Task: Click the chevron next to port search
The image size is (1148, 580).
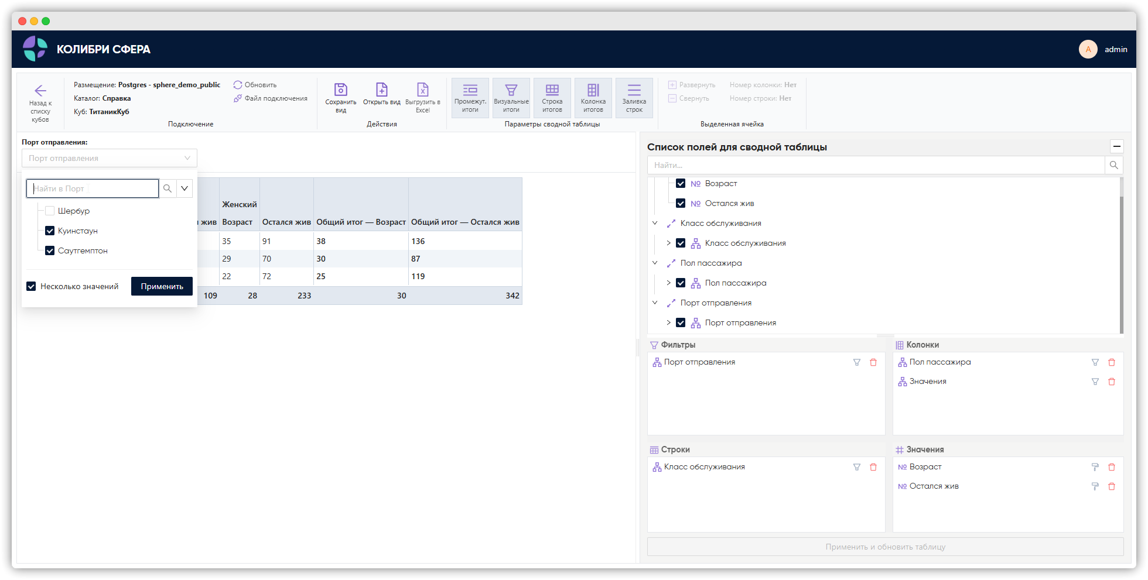Action: [x=184, y=188]
